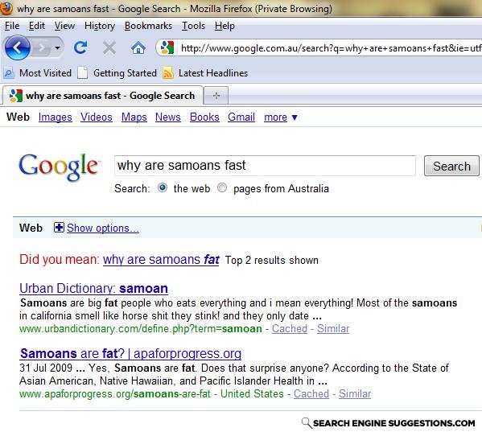Open a new tab with the plus button
This screenshot has width=482, height=432.
(216, 96)
